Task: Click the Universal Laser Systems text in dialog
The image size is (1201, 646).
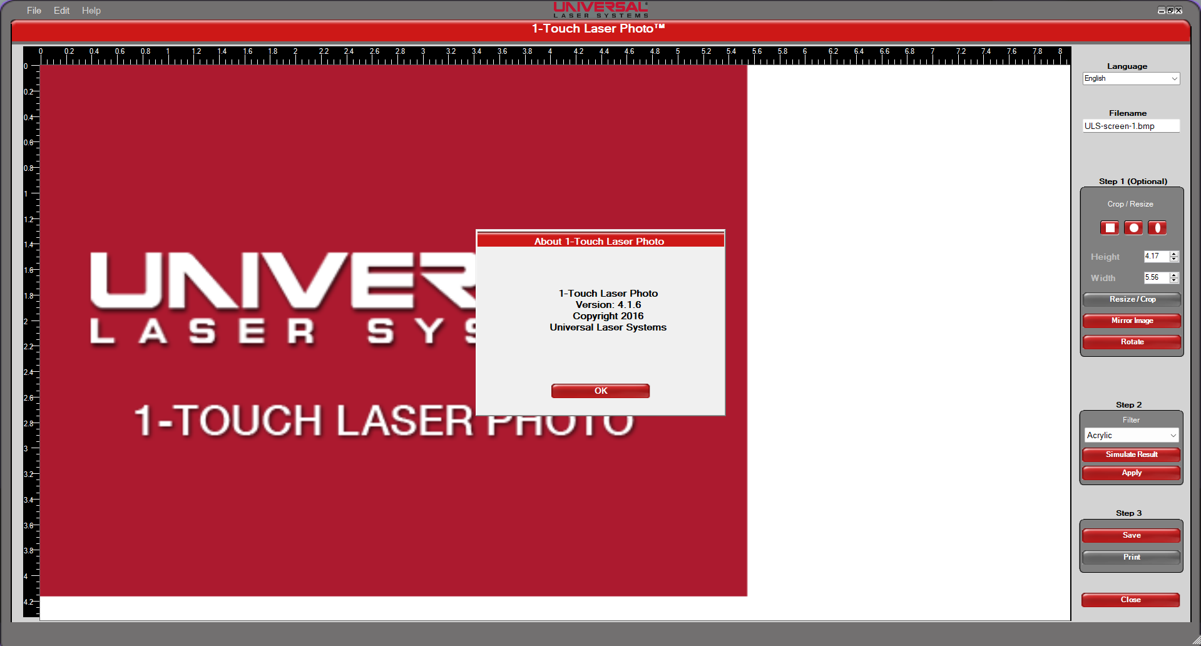Action: pos(608,327)
